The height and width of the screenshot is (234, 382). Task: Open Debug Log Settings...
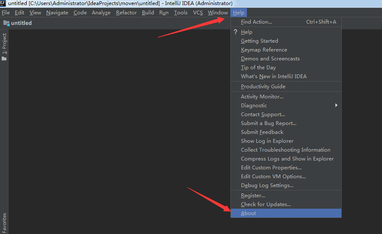tap(286, 185)
